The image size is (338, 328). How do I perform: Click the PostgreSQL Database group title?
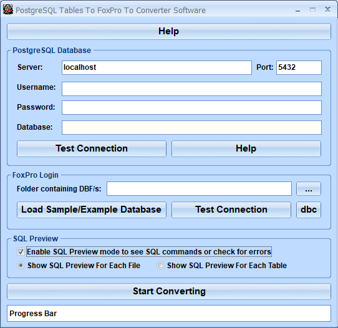[x=52, y=51]
